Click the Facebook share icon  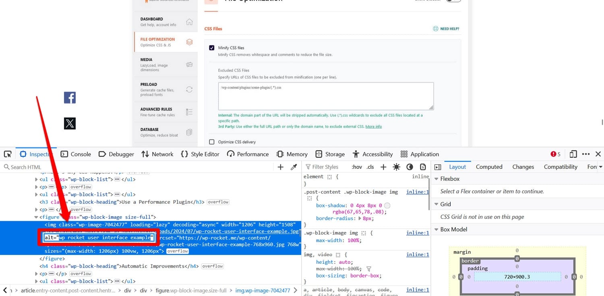click(x=70, y=97)
